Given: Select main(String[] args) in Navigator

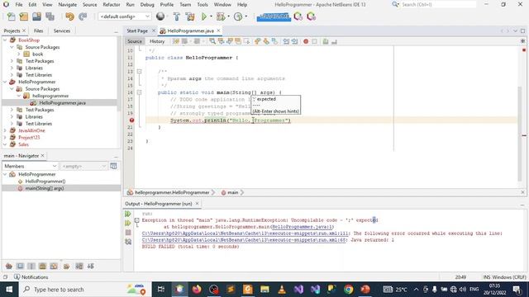Looking at the screenshot, I should coord(45,188).
